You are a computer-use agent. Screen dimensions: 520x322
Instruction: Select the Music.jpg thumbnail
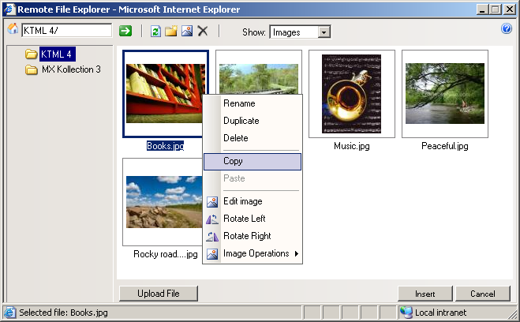tap(351, 94)
